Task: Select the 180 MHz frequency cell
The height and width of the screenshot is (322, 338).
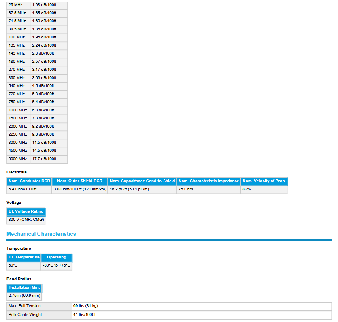Action: 18,62
